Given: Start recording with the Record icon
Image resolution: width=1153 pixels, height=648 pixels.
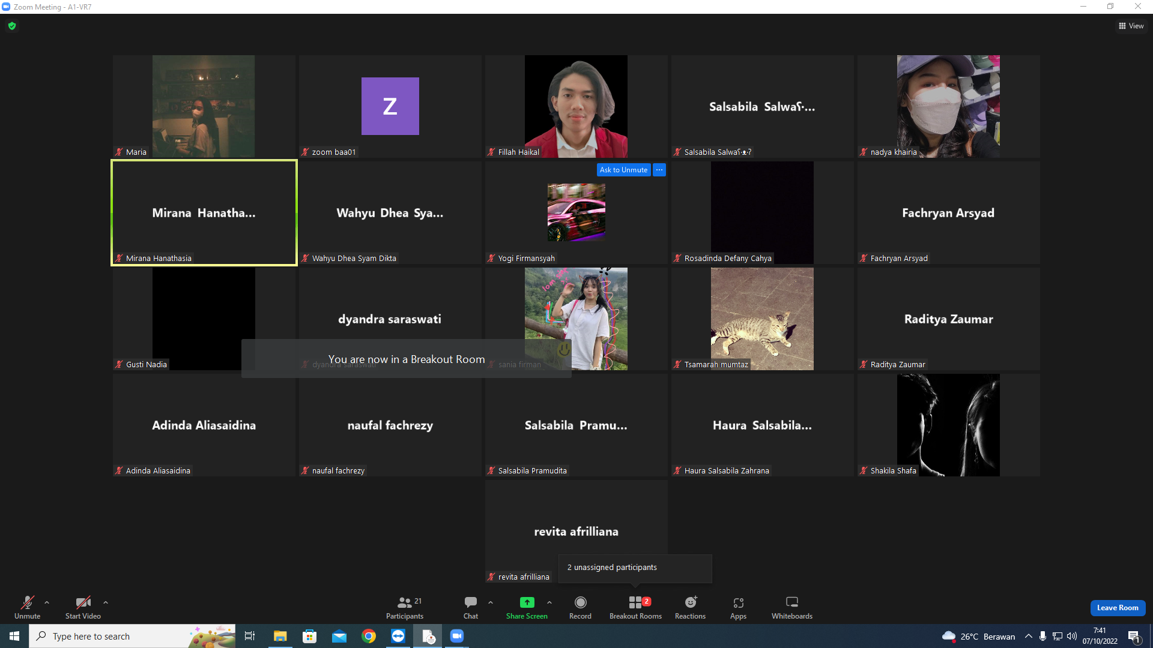Looking at the screenshot, I should [x=580, y=602].
